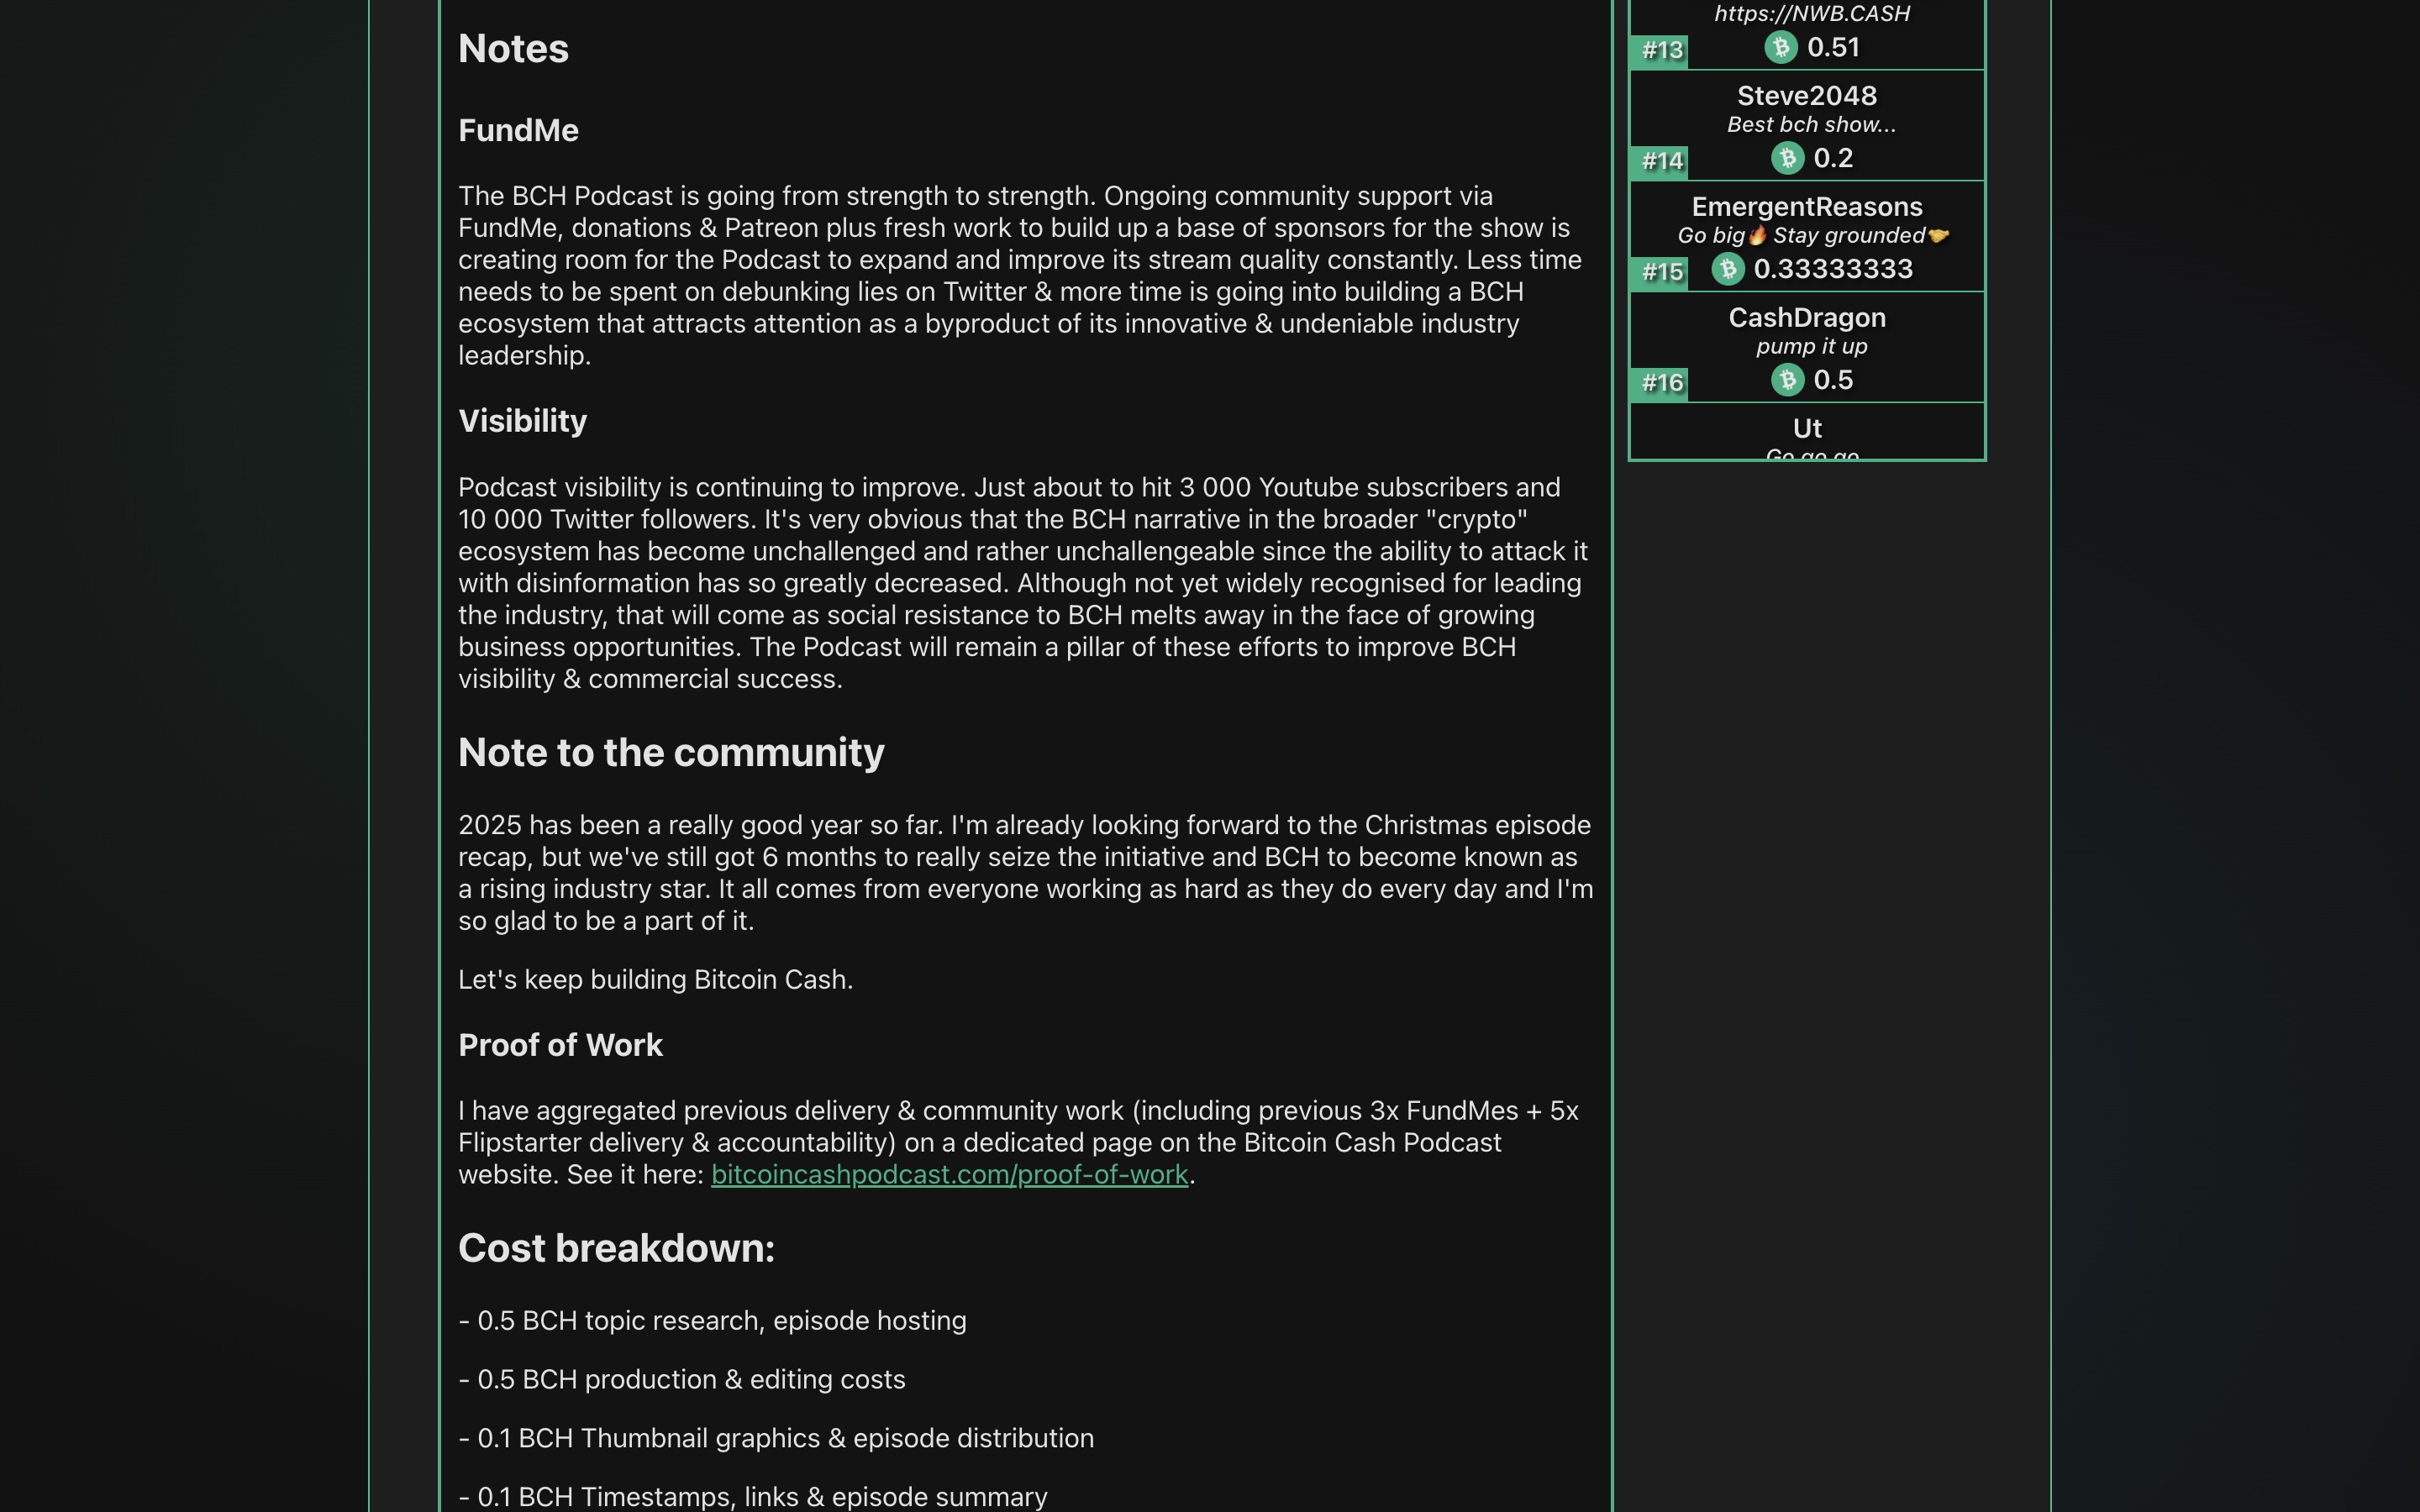Viewport: 2420px width, 1512px height.
Task: Click the FundMe subheading
Action: coord(518,130)
